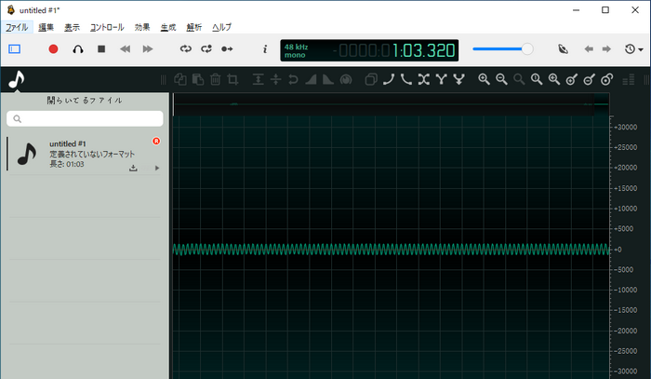Screen dimensions: 651x379
Task: Click the crossfade X-shaped icon
Action: click(x=423, y=80)
